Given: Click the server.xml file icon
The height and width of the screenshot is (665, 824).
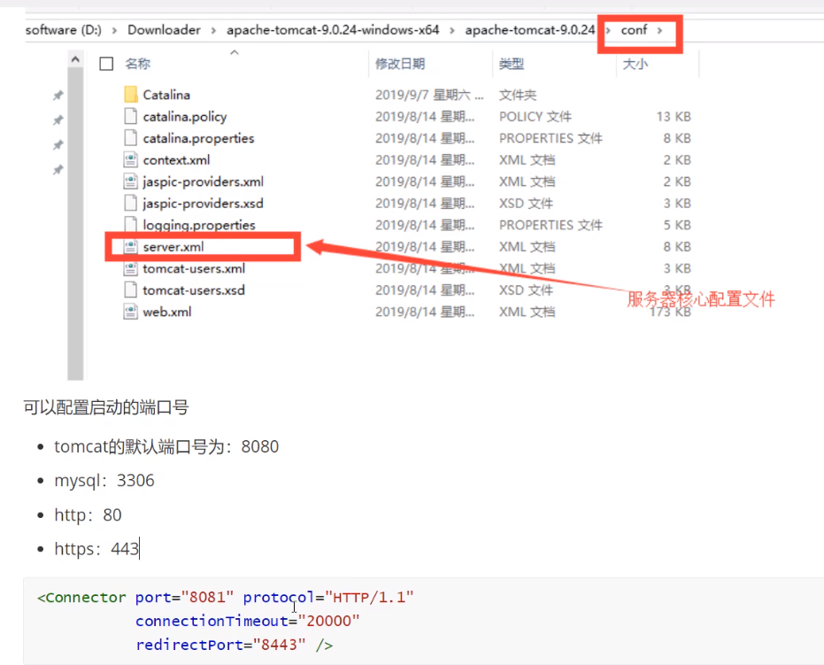Looking at the screenshot, I should tap(131, 246).
